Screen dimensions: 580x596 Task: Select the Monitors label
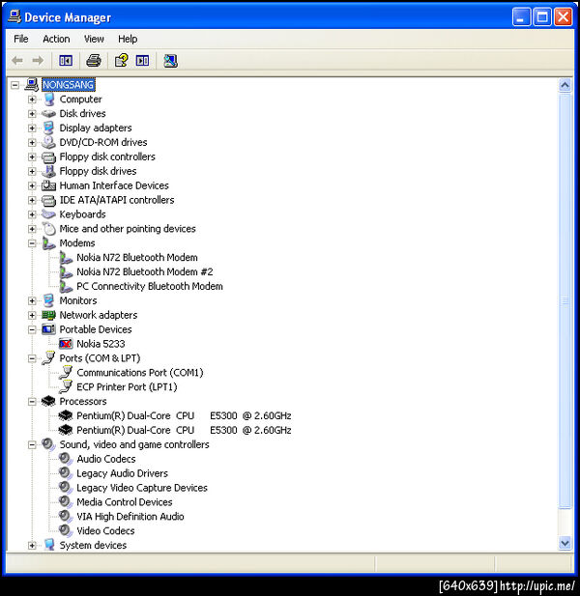pyautogui.click(x=78, y=300)
